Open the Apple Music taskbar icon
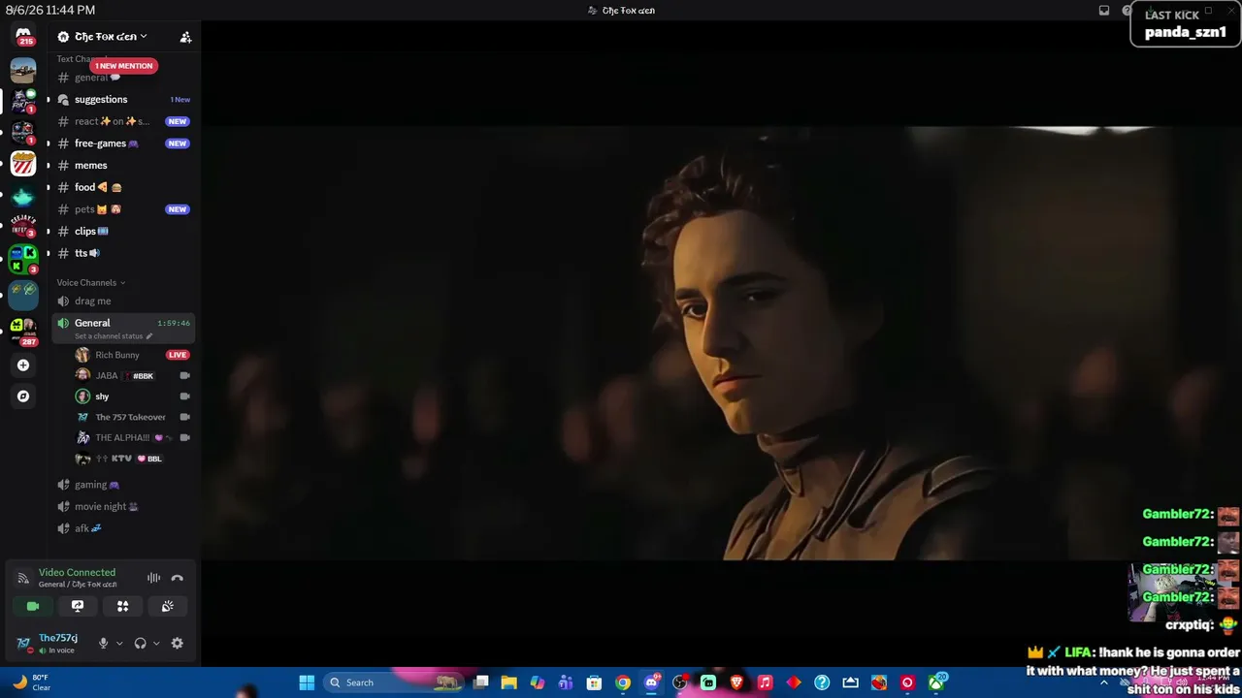Screen dimensions: 1242x698 coord(765,682)
